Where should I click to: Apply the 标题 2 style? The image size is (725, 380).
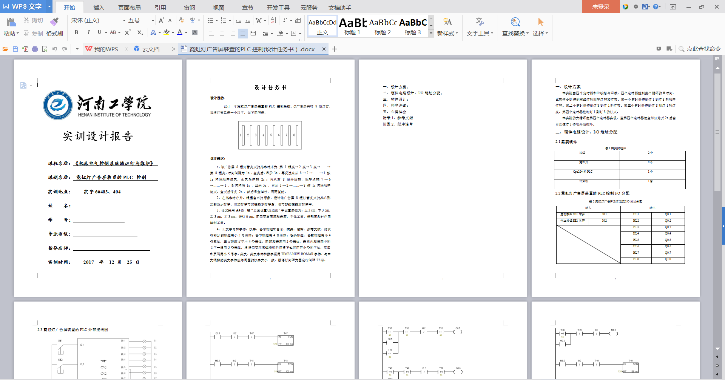[383, 26]
